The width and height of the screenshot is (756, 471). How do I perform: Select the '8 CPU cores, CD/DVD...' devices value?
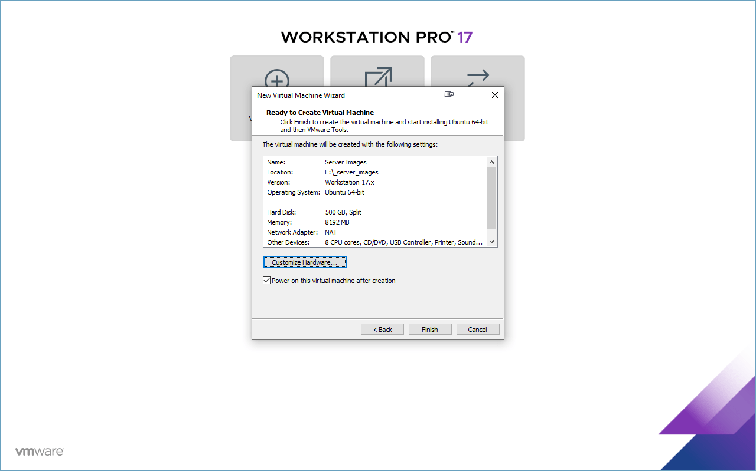404,242
